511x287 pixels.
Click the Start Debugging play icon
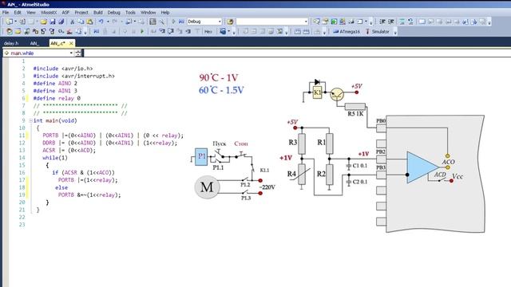pos(173,22)
